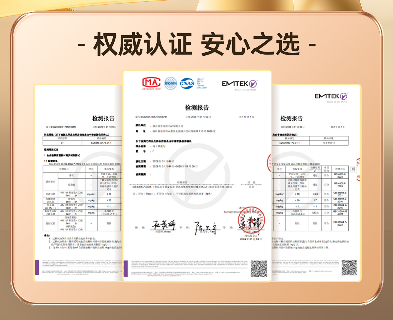Click the "授权签字人" label under the seal
The image size is (393, 320).
pyautogui.click(x=251, y=236)
